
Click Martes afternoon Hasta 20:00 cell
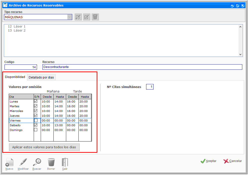click(x=85, y=106)
